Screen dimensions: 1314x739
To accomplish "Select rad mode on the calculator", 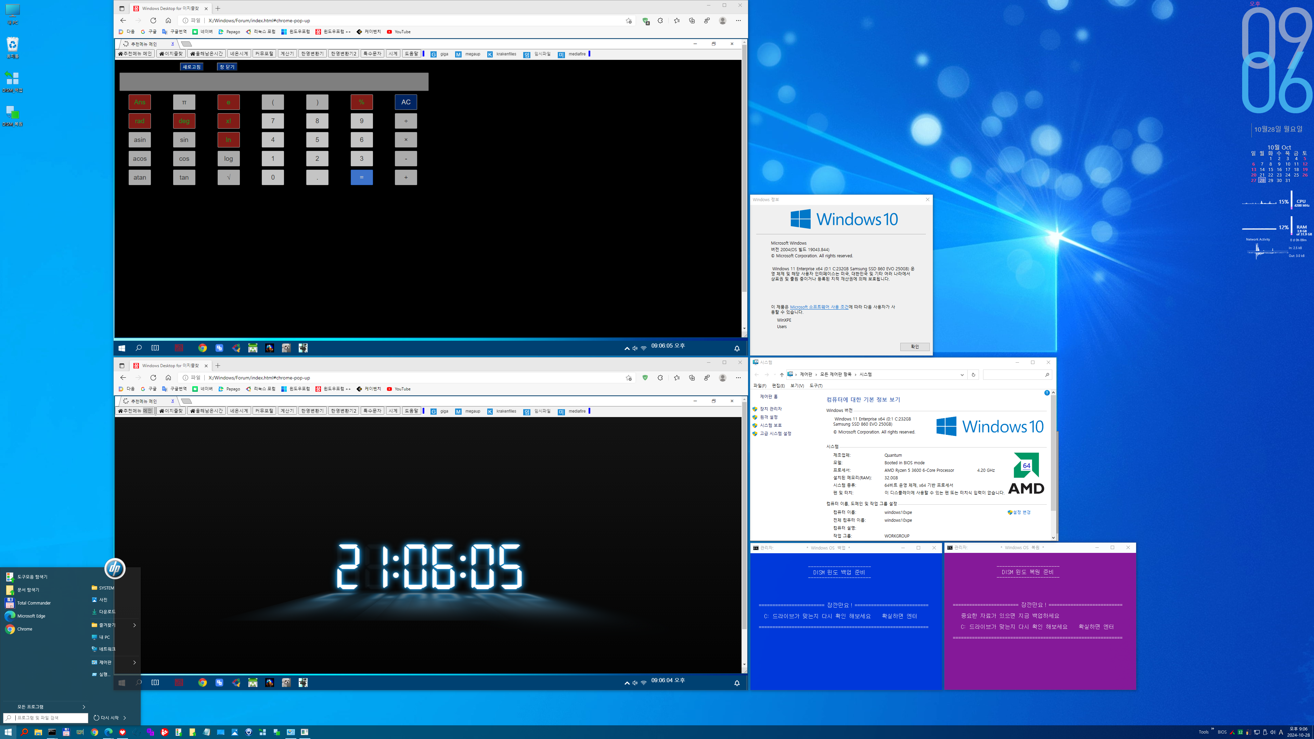I will (140, 121).
